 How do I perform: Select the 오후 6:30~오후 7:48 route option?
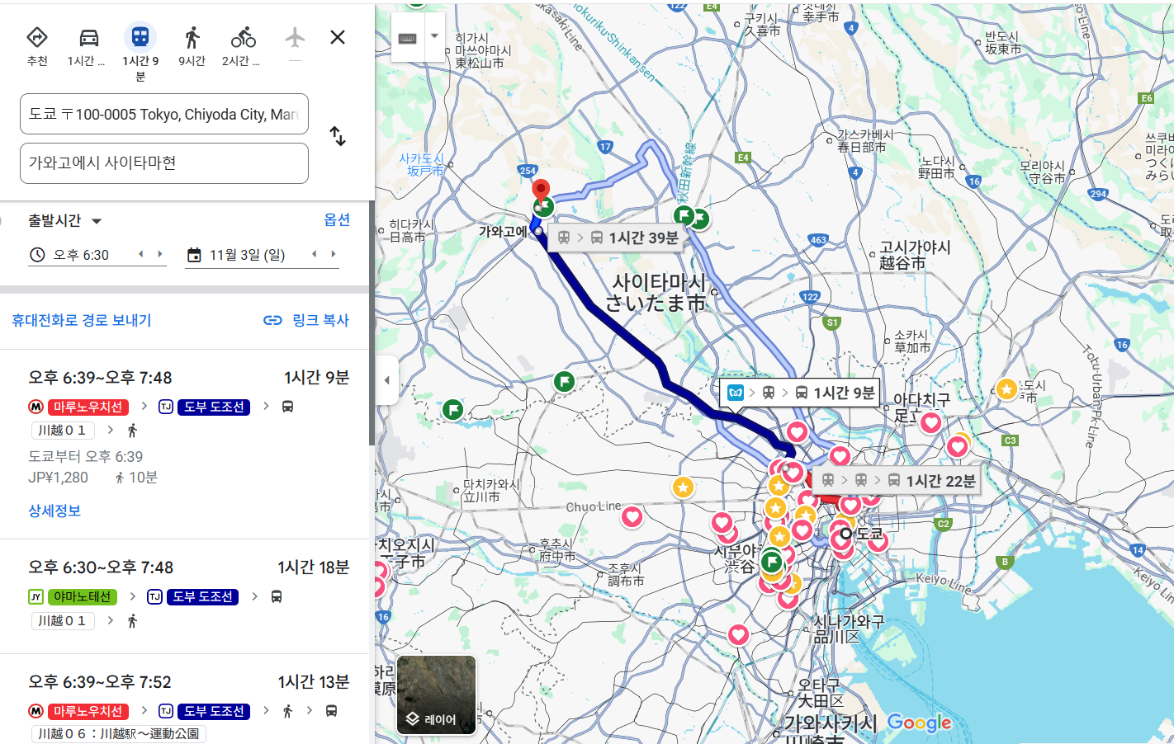185,596
